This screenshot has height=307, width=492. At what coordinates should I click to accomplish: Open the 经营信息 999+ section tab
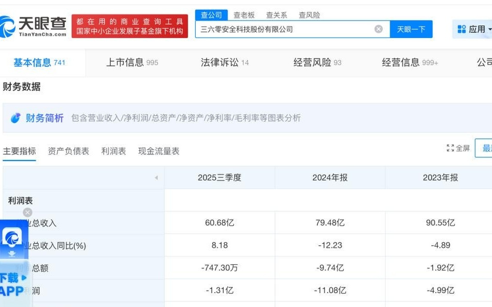click(405, 62)
